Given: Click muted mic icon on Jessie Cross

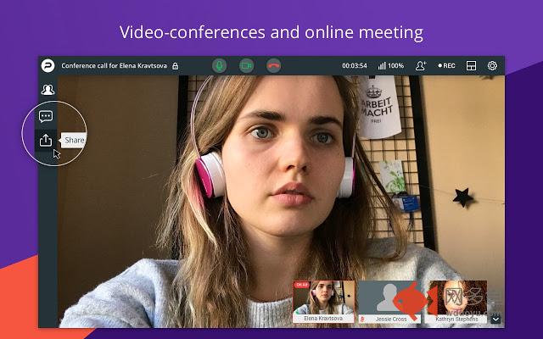Looking at the screenshot, I should click(x=362, y=319).
